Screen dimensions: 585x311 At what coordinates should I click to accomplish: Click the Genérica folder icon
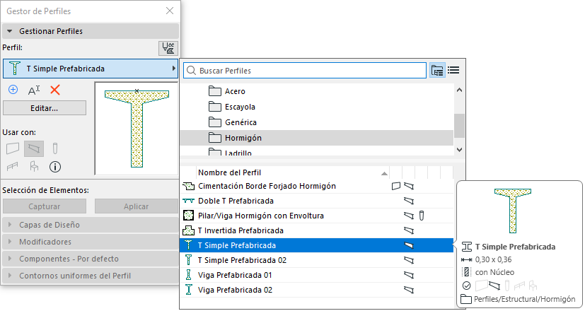[215, 122]
